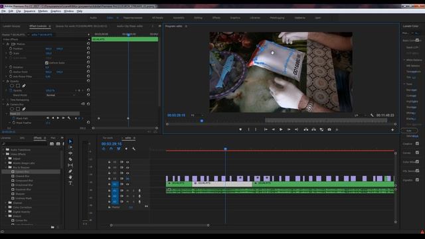Expand the Channel effects folder

(x=6, y=203)
